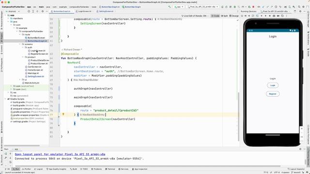310x174 pixels.
Task: Click the emulator Back triangle icon
Action: tap(262, 16)
